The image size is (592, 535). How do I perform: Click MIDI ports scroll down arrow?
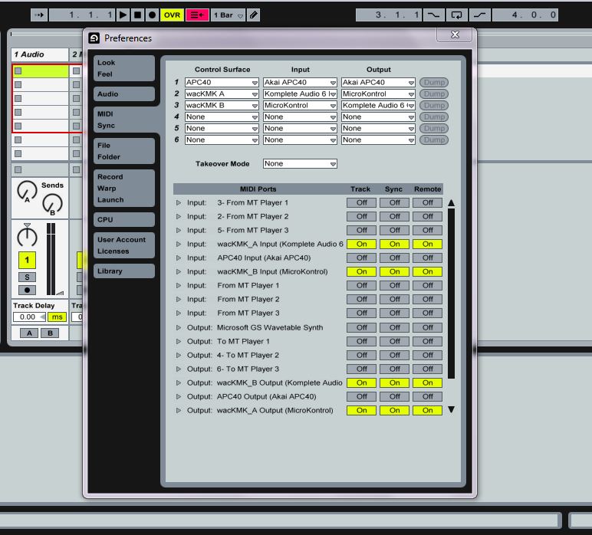451,409
